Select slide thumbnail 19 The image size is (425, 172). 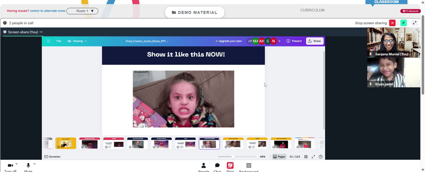tap(161, 143)
